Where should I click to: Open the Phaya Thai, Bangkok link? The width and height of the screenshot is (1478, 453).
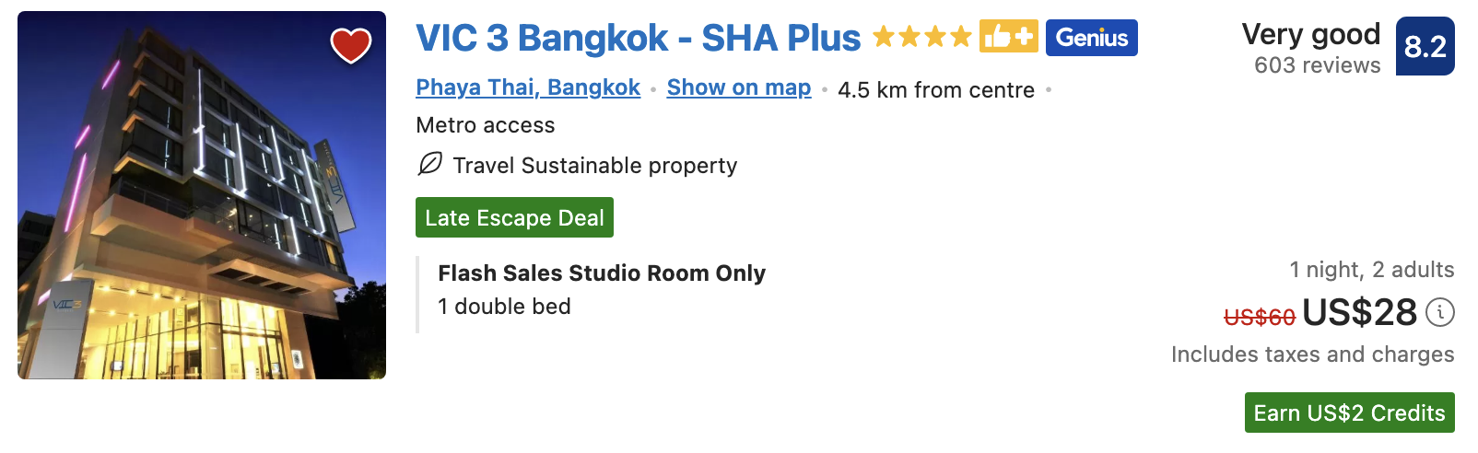(x=528, y=87)
